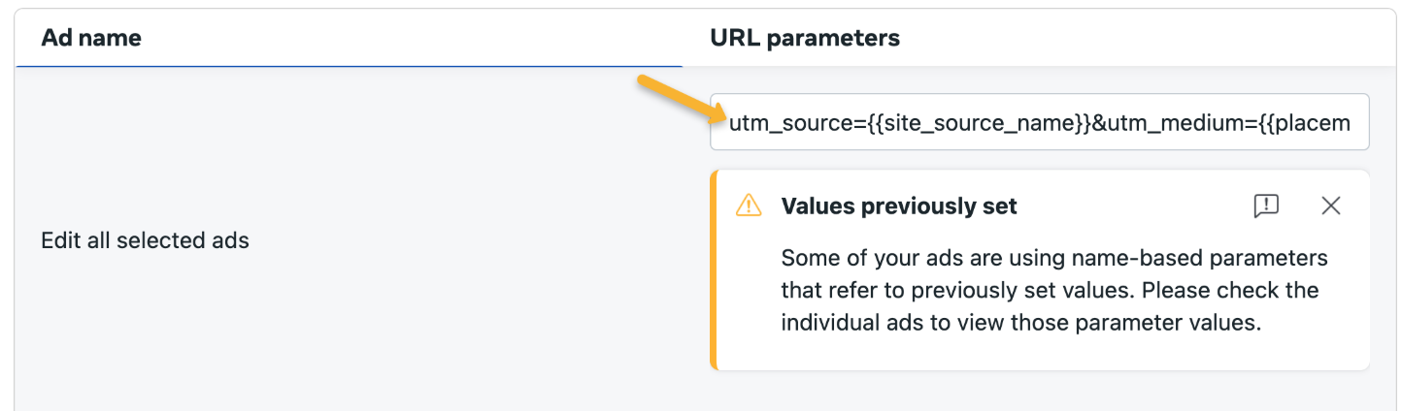Click the blue underline below "Ad name"

click(x=350, y=66)
